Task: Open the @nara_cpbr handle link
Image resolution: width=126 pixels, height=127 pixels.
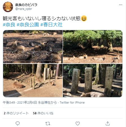Action: tap(24, 9)
